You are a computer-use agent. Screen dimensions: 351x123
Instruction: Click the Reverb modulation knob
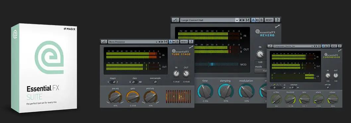tap(246, 91)
